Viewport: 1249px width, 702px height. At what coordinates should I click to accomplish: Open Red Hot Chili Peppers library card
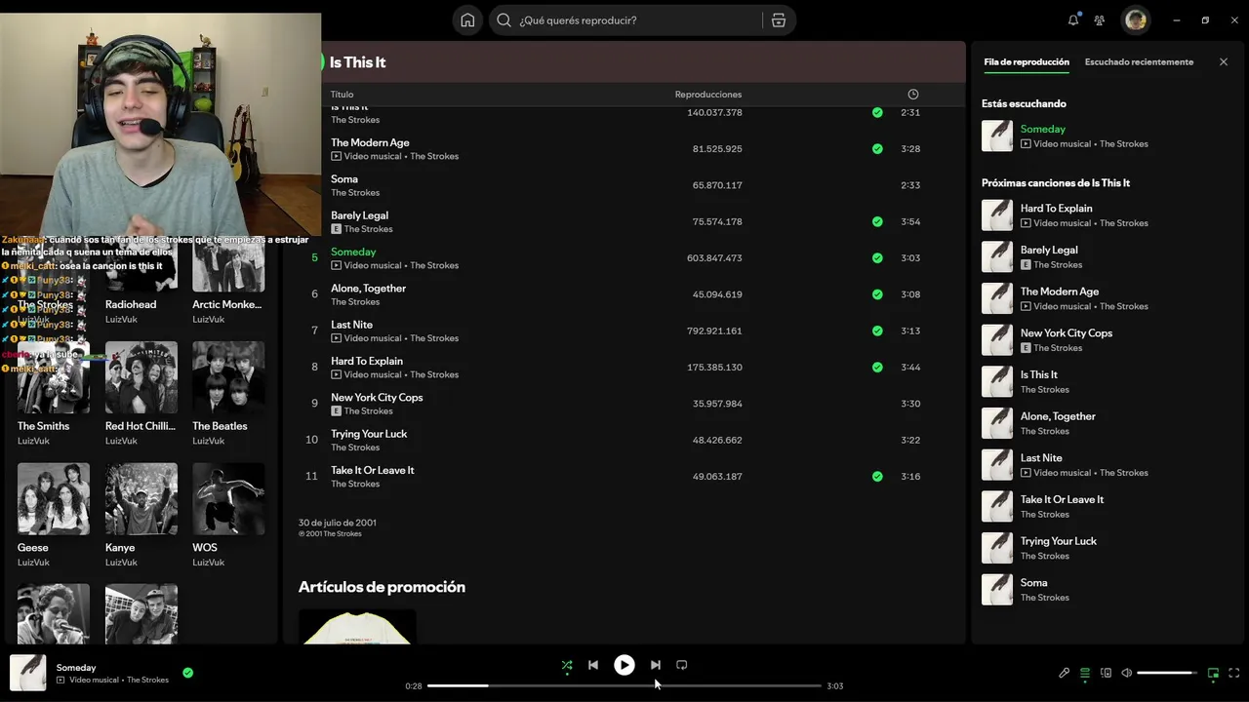141,393
